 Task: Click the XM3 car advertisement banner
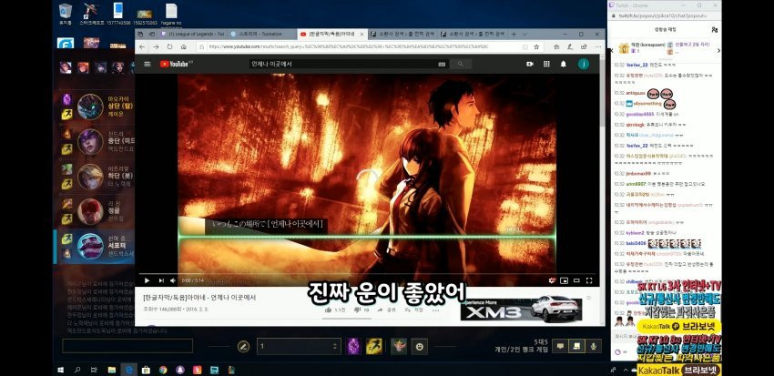[x=521, y=309]
